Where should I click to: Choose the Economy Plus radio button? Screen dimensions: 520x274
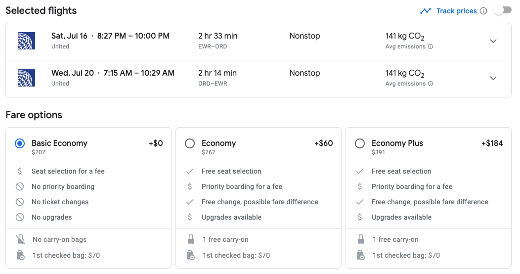click(x=360, y=143)
